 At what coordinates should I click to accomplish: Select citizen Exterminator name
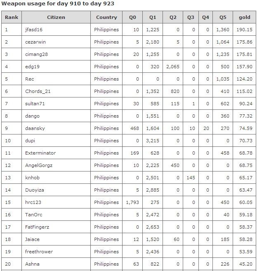(x=40, y=153)
